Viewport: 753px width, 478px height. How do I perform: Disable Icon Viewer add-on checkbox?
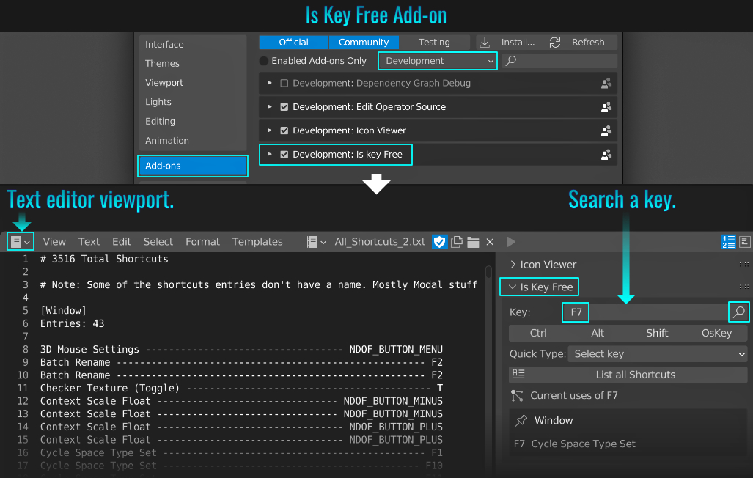[284, 130]
